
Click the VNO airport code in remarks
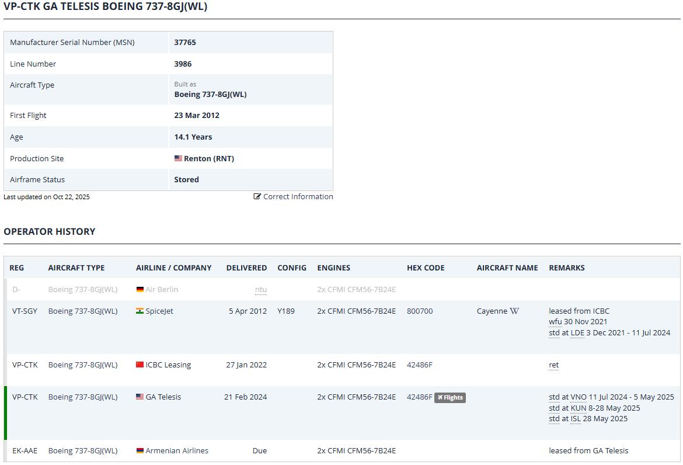pos(579,397)
